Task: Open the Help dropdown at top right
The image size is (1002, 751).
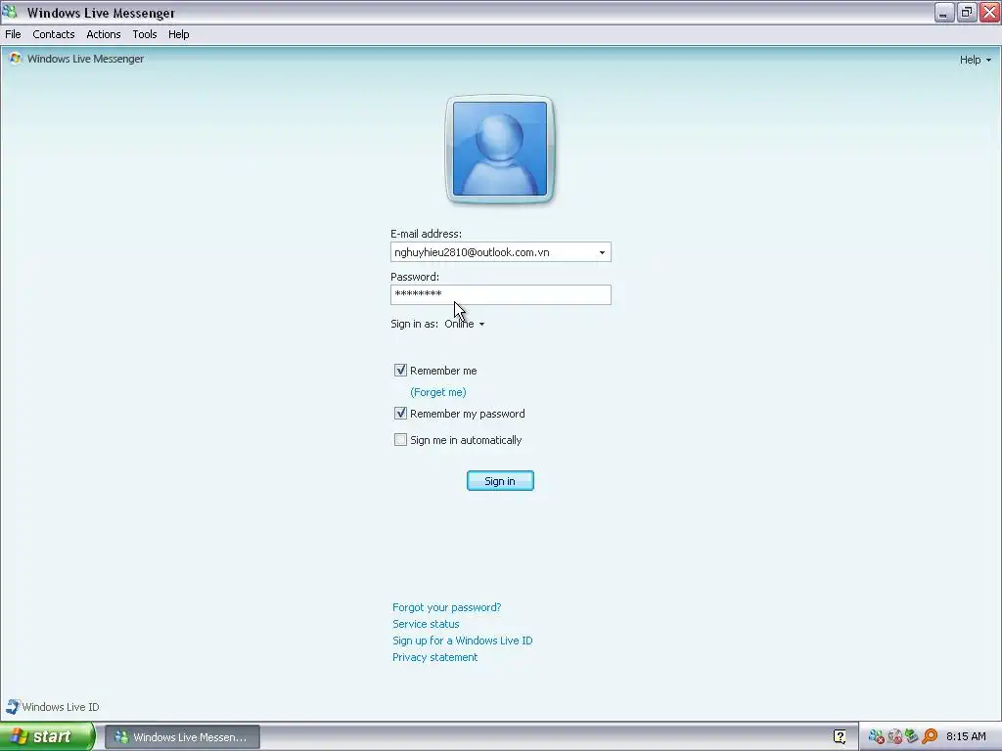Action: (976, 60)
